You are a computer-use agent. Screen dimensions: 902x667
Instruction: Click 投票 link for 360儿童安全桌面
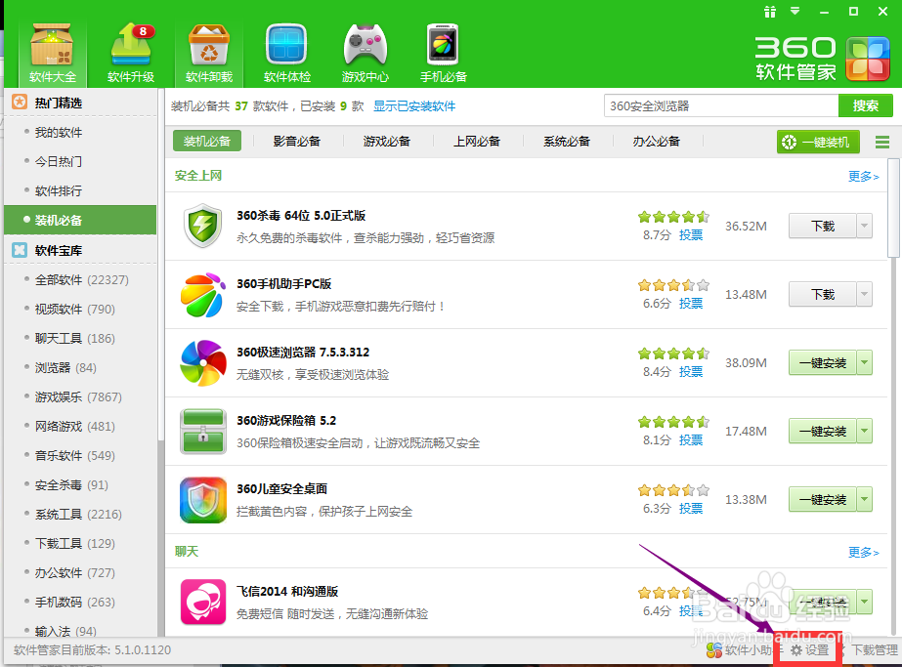pos(691,508)
